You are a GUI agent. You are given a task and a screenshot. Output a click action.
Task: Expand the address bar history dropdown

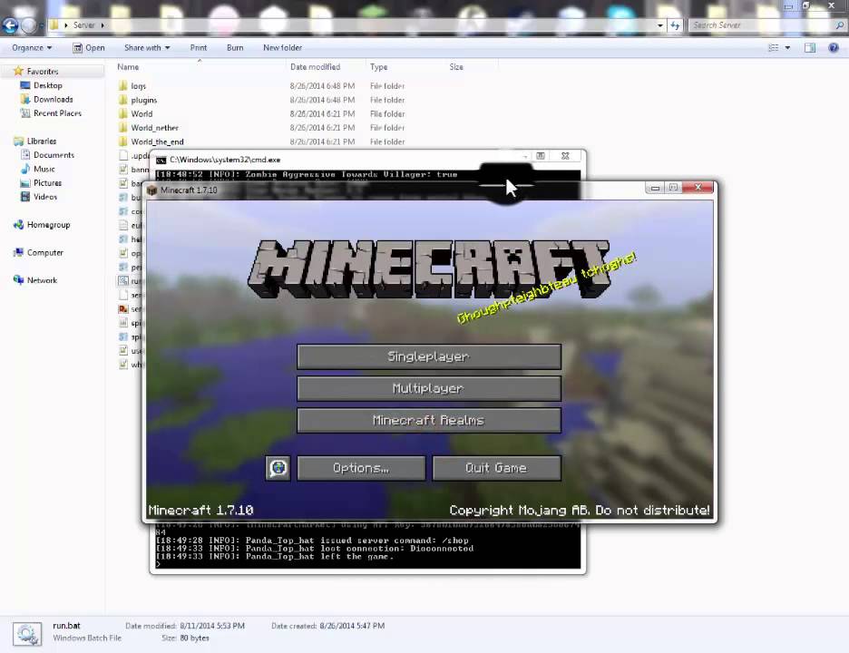660,24
